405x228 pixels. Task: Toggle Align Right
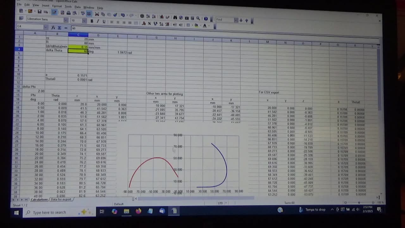point(124,22)
